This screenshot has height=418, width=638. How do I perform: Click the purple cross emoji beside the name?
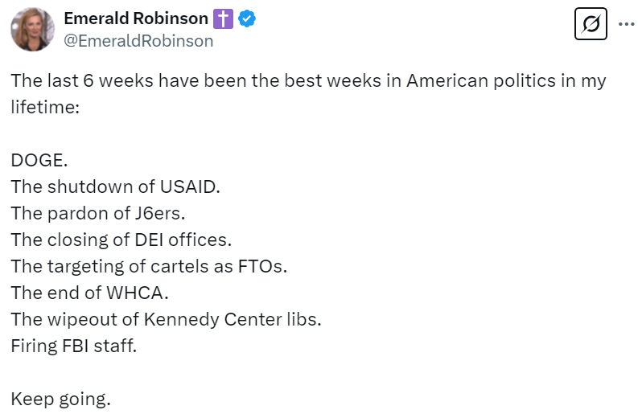(x=223, y=18)
